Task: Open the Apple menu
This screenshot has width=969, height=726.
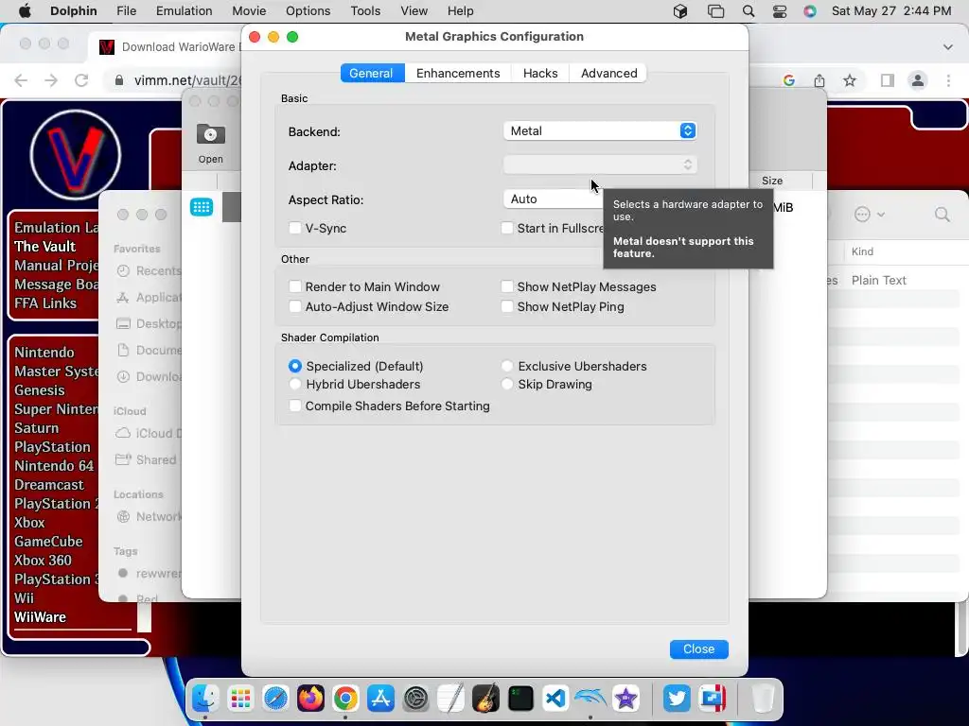Action: (25, 11)
